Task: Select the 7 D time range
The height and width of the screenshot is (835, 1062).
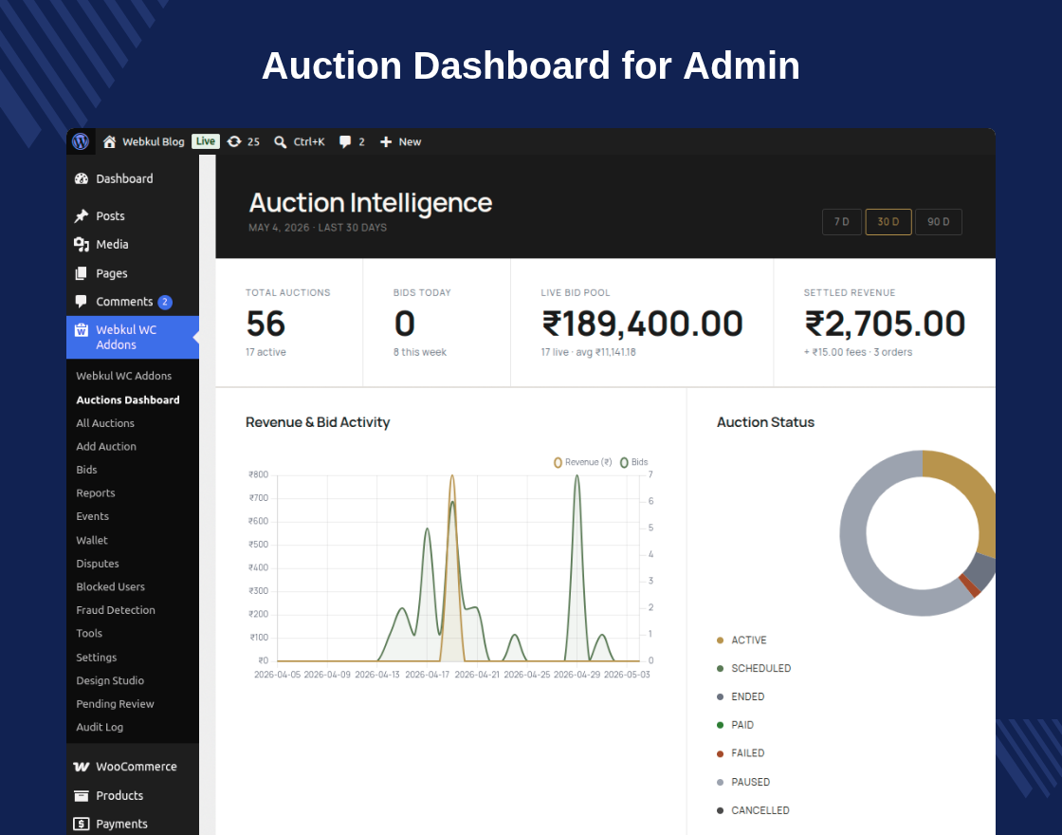Action: tap(842, 222)
